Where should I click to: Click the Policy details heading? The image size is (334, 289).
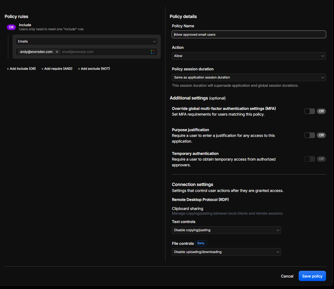pos(183,17)
